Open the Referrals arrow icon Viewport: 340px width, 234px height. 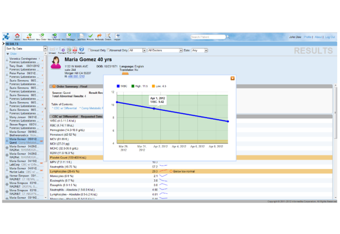(x=100, y=36)
